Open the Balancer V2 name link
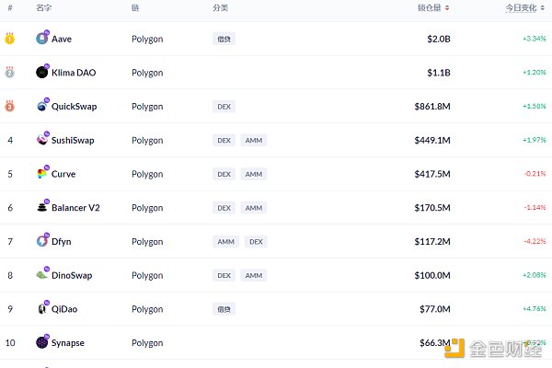The image size is (552, 368). click(x=75, y=208)
